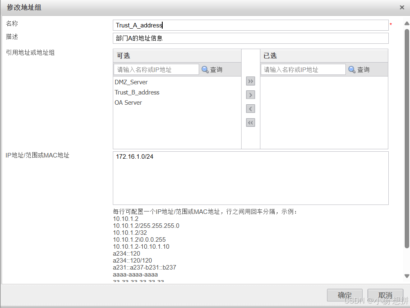
Task: Select Trust_B_address in the available list
Action: (137, 92)
